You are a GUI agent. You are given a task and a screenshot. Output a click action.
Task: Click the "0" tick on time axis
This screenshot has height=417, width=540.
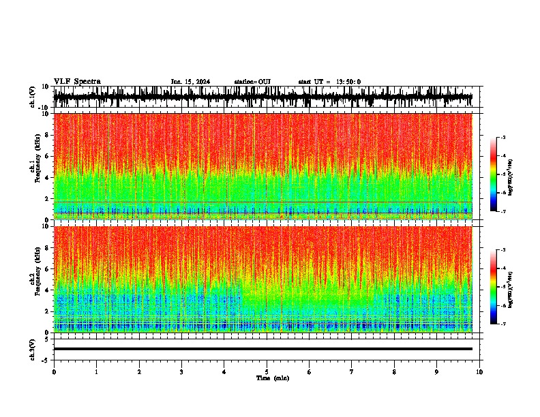pos(54,372)
